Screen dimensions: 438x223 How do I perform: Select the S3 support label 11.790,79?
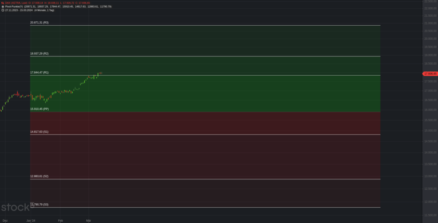tap(39, 205)
